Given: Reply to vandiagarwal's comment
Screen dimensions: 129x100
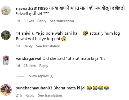Looking at the screenshot, I should 44,66.
